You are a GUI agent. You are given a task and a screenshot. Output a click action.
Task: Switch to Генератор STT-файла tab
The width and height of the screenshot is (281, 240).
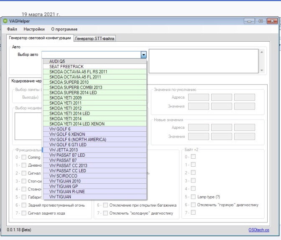click(x=95, y=38)
